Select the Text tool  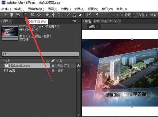(x=60, y=15)
